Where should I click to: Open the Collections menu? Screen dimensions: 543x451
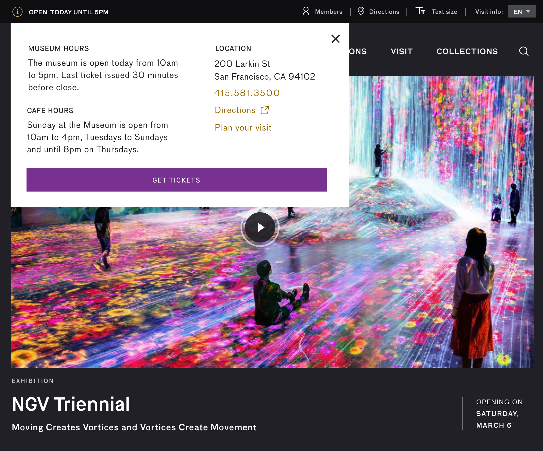(467, 51)
